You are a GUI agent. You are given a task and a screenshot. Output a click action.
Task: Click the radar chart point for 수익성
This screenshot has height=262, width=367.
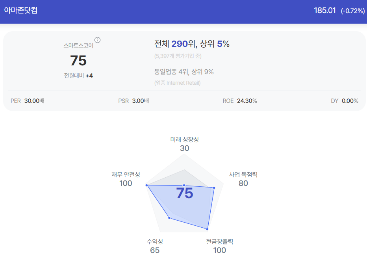[x=169, y=218]
